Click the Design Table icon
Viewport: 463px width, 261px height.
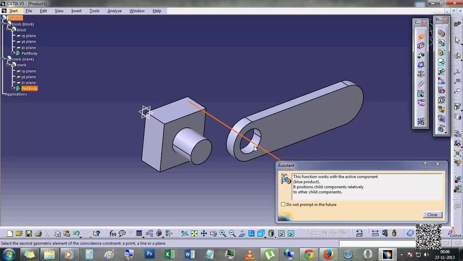[139, 233]
